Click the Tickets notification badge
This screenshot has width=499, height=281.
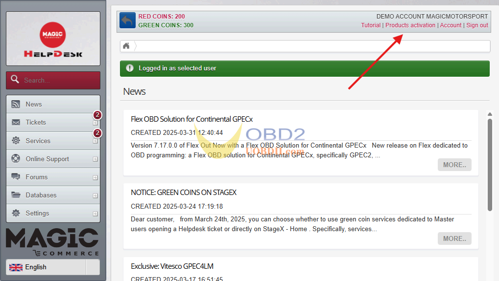click(97, 115)
